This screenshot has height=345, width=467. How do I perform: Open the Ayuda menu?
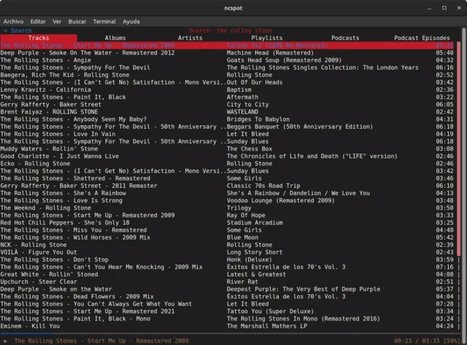[131, 21]
